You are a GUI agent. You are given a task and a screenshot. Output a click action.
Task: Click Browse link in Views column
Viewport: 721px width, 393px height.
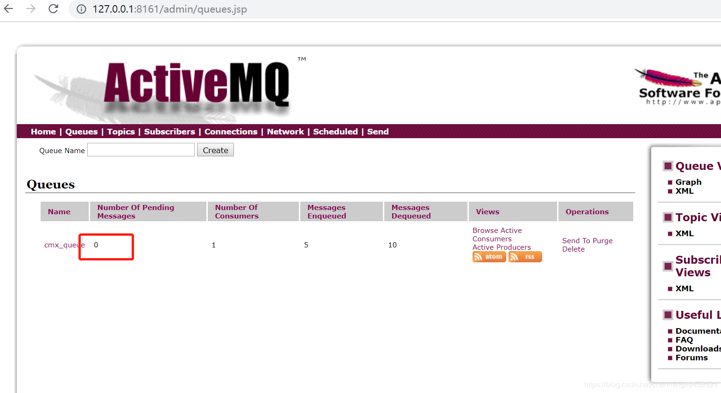(485, 231)
